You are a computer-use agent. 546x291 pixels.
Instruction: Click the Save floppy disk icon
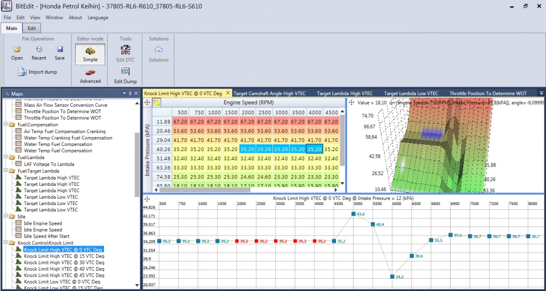[60, 50]
